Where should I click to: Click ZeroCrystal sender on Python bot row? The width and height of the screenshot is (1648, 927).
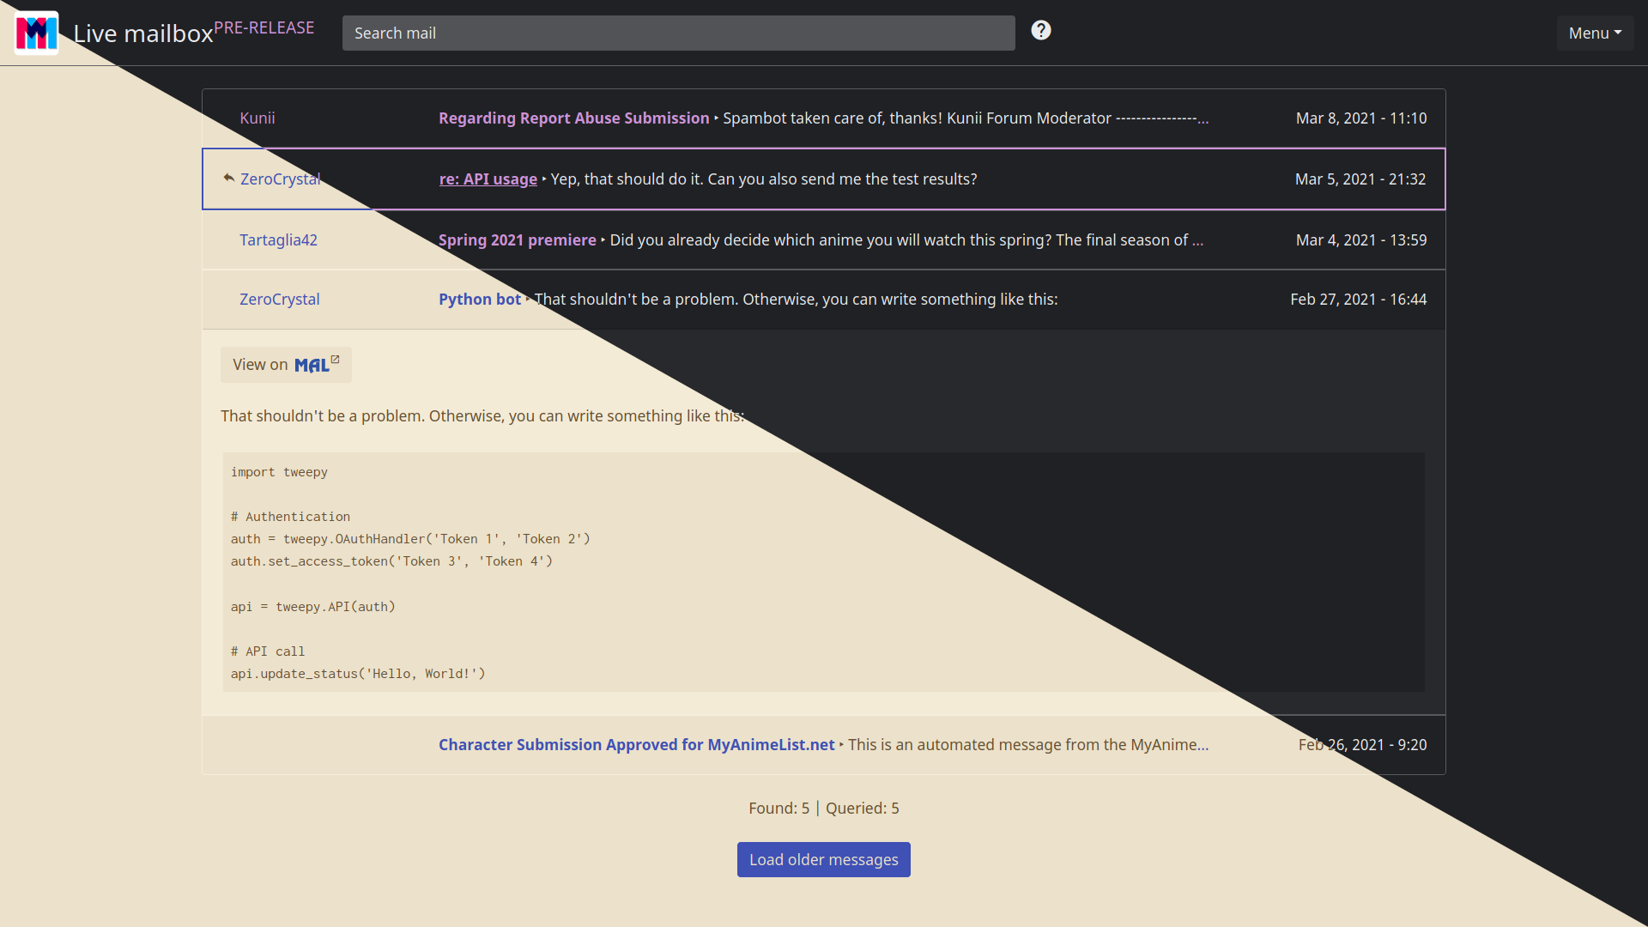tap(279, 300)
